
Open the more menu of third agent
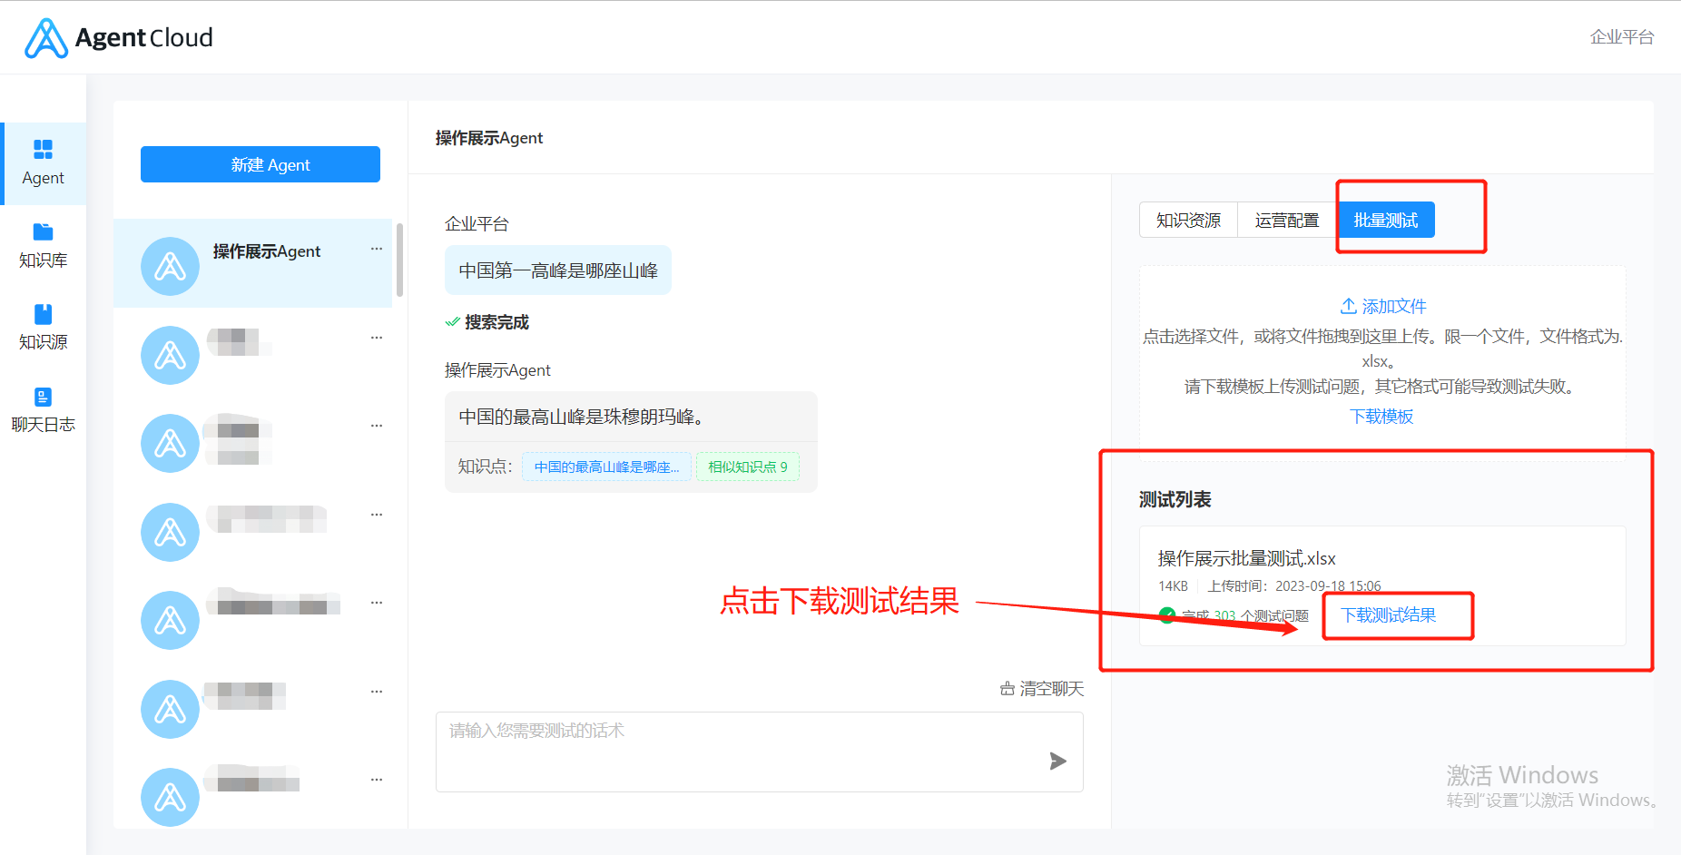[x=377, y=426]
